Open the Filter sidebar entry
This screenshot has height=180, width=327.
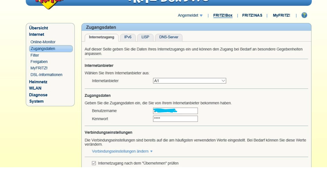pyautogui.click(x=34, y=55)
